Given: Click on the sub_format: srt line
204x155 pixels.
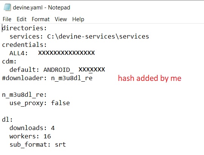Looking at the screenshot, I should 38,144.
